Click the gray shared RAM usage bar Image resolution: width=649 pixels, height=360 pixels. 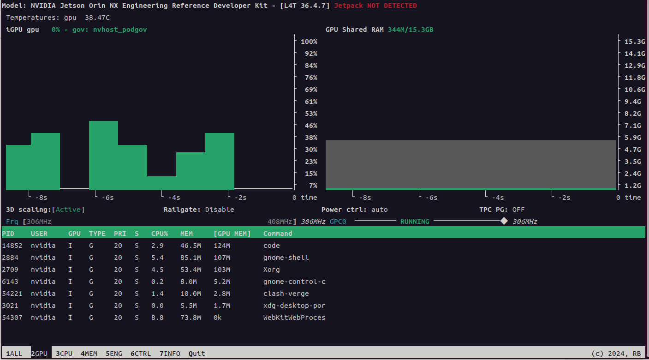470,164
